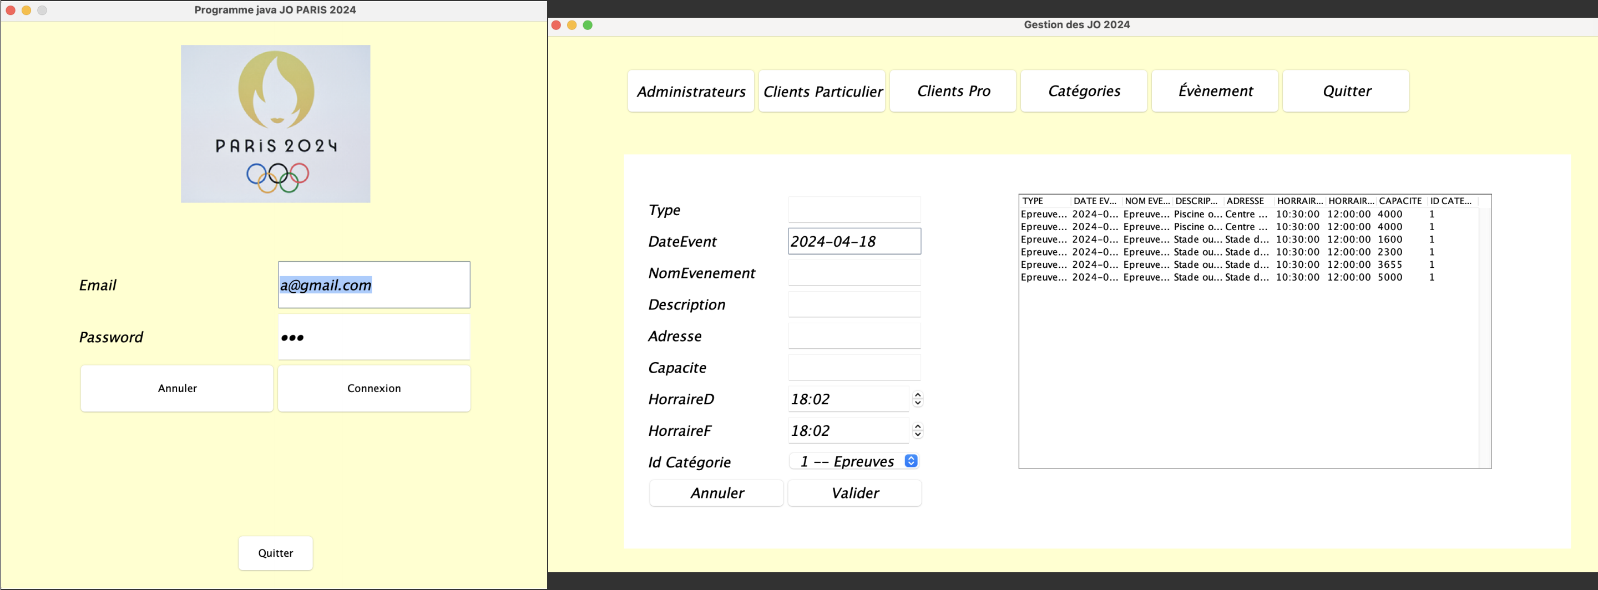Open the Clients Pro section
The width and height of the screenshot is (1598, 590).
[953, 91]
